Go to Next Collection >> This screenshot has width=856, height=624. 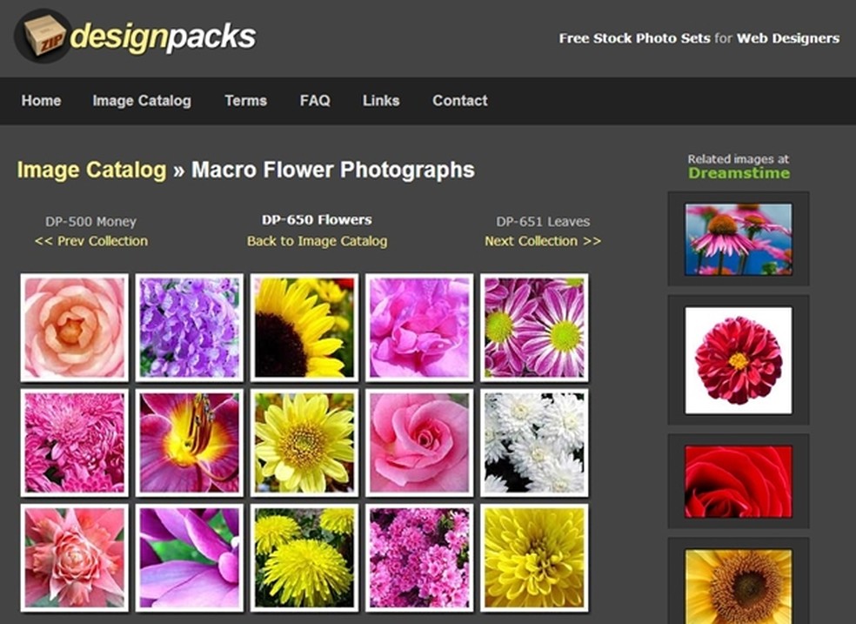click(543, 241)
